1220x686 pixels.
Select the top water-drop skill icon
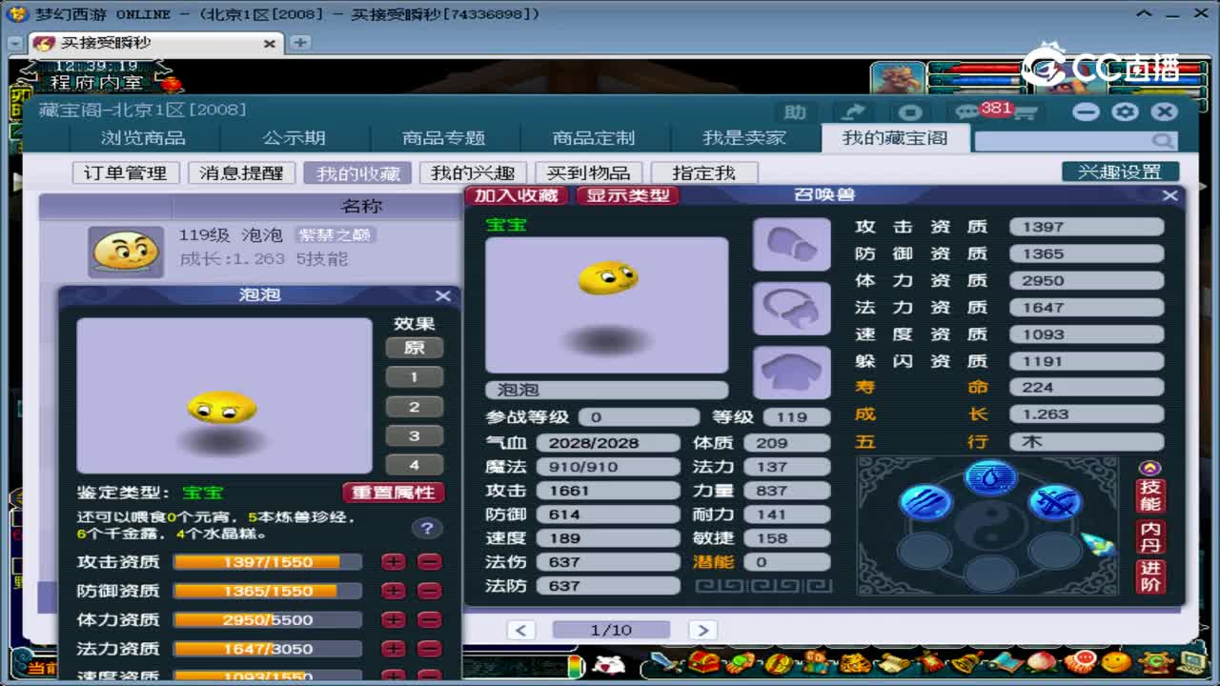point(990,476)
